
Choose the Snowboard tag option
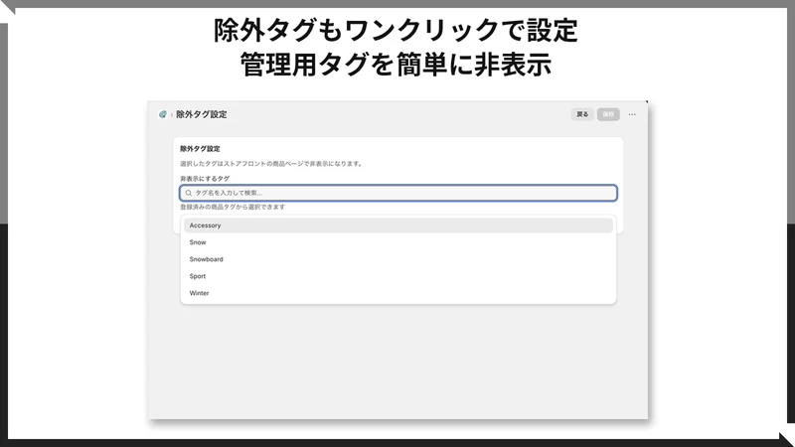pyautogui.click(x=398, y=259)
